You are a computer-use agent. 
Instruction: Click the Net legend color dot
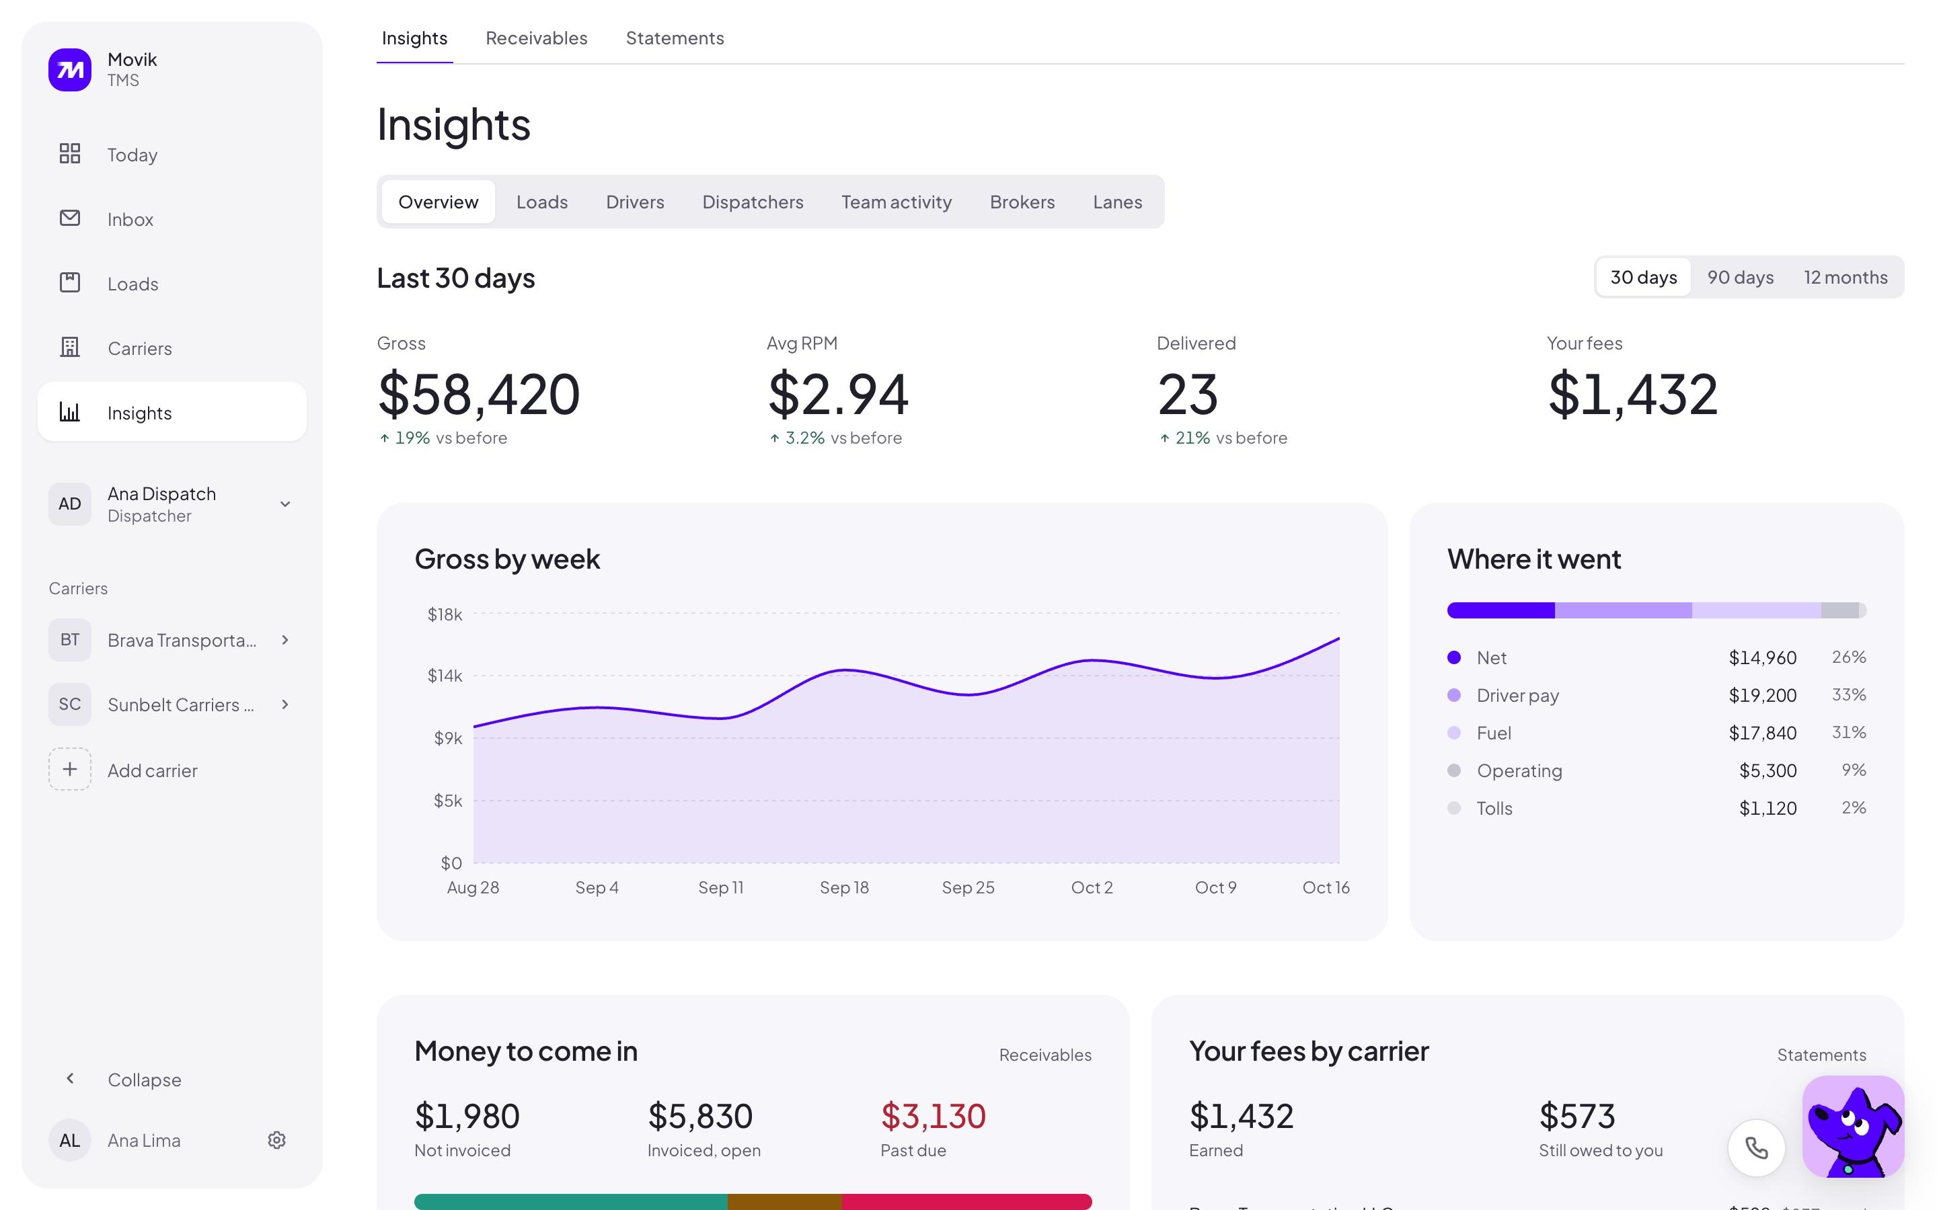tap(1454, 657)
